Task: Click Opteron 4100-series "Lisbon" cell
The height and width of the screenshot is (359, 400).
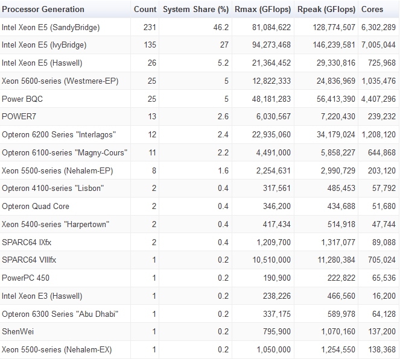Action: [x=53, y=188]
